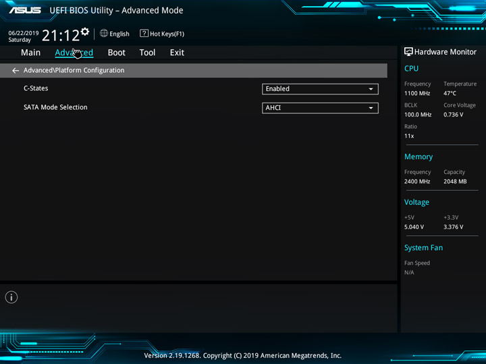Click the 06/22/2019 date text

point(24,33)
